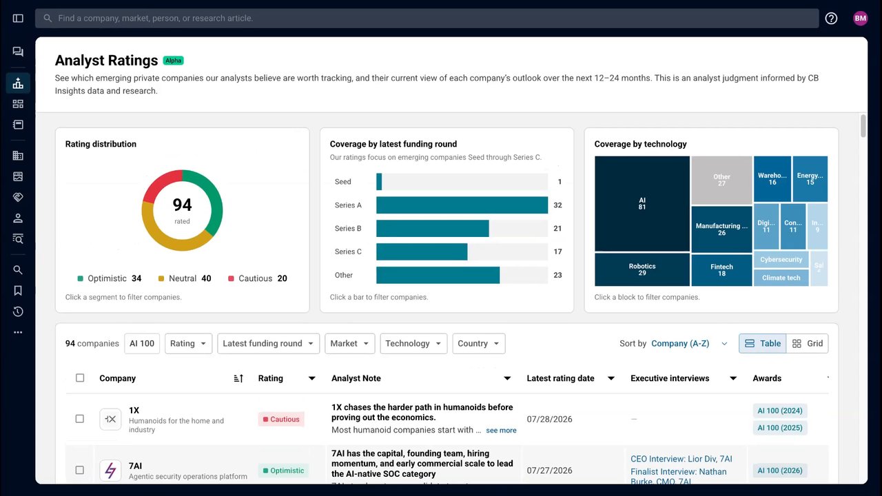The image size is (882, 496).
Task: Expand the Rating filter dropdown
Action: click(x=189, y=344)
